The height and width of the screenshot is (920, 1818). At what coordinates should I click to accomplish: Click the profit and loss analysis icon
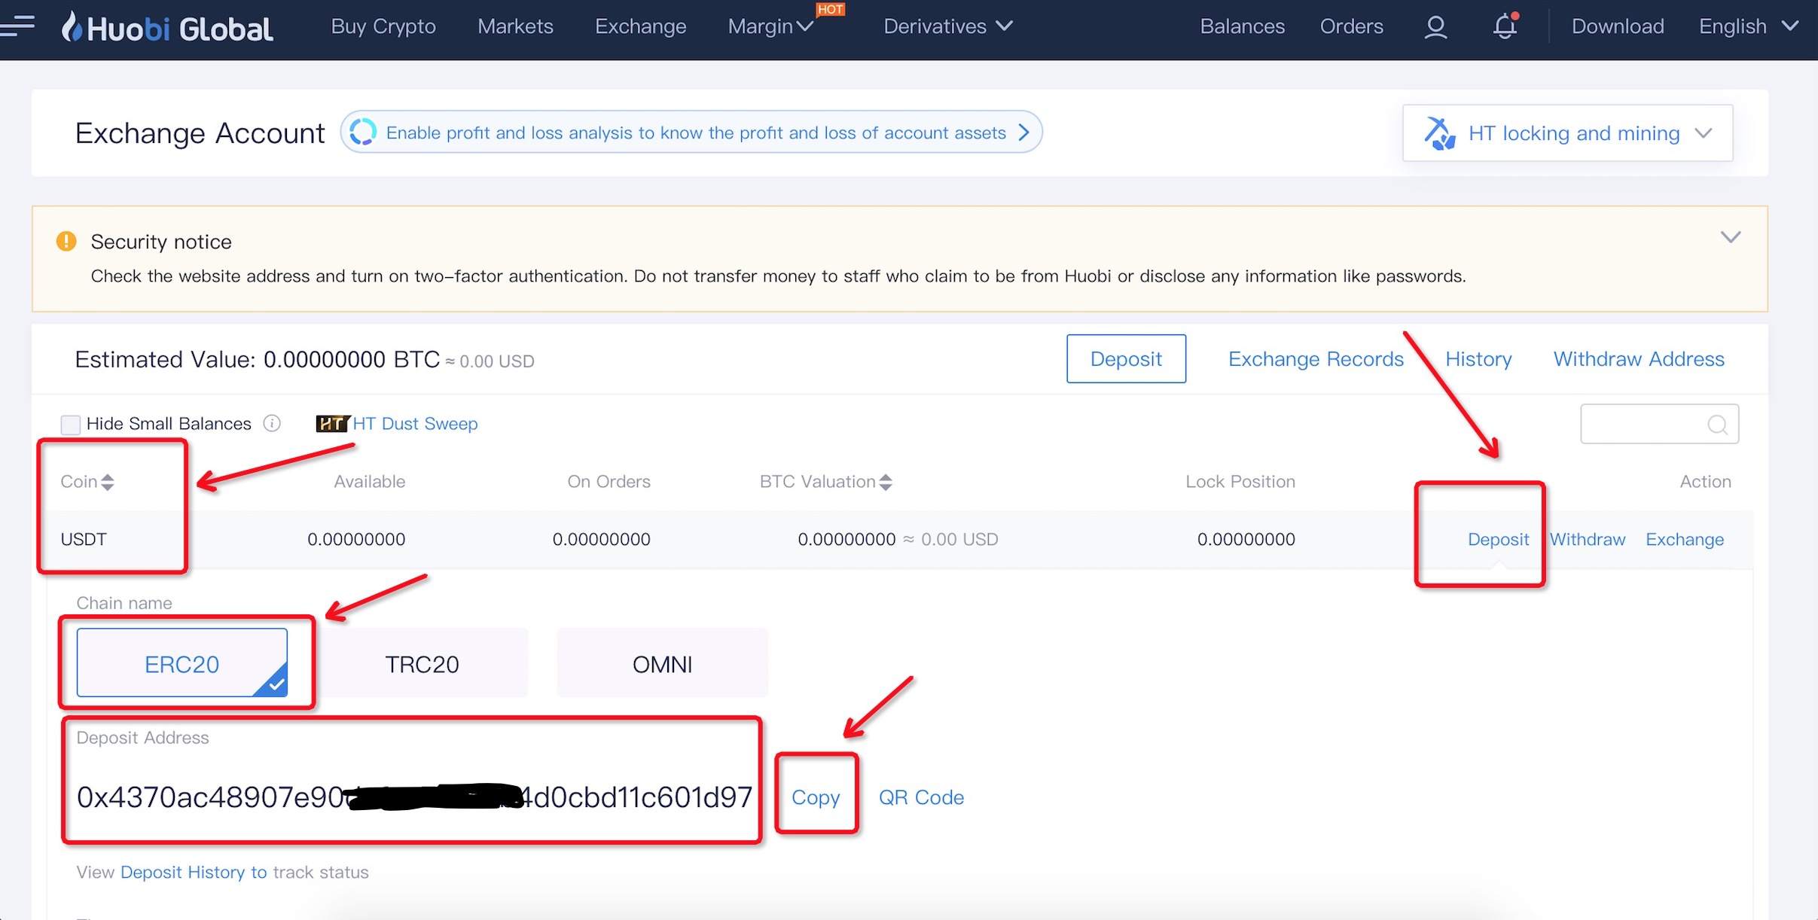click(x=363, y=132)
